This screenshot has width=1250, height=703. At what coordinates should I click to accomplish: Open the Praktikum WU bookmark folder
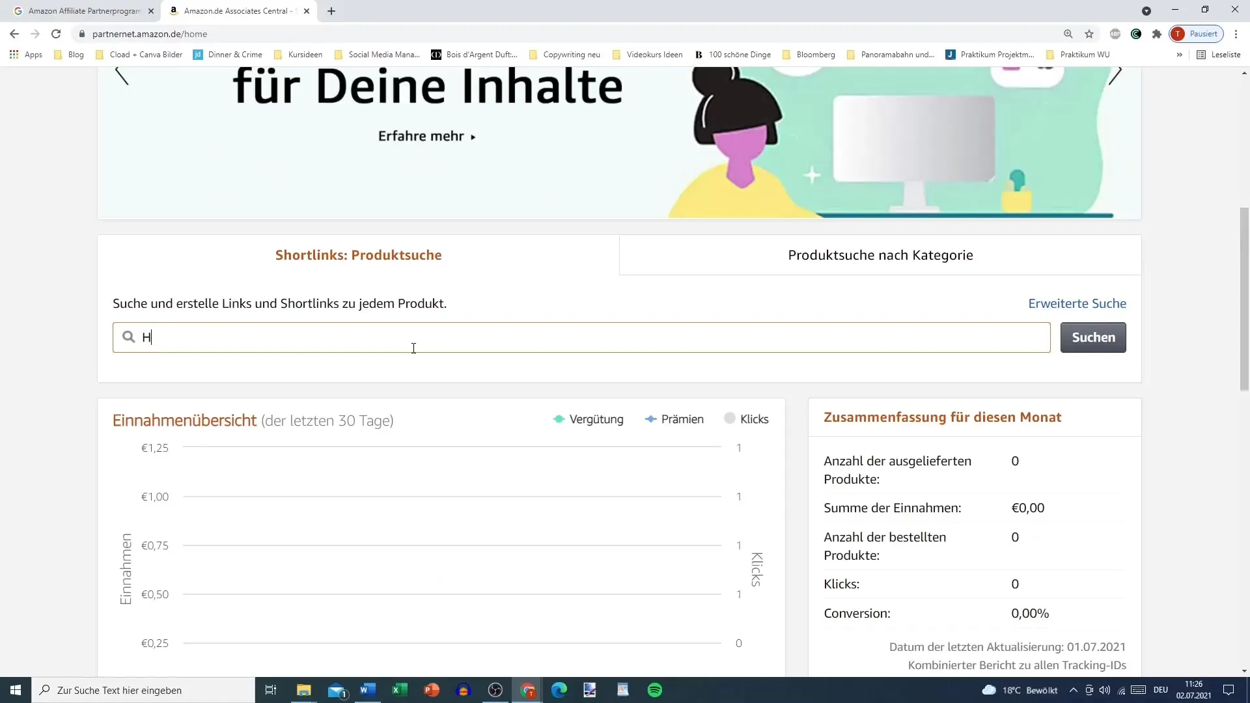click(x=1077, y=55)
